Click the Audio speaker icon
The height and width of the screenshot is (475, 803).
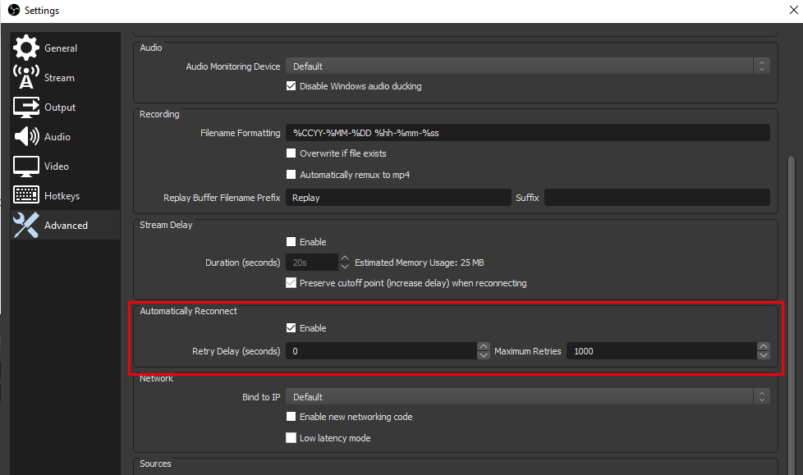pyautogui.click(x=25, y=137)
